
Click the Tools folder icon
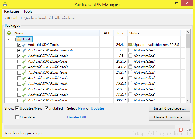19,39
